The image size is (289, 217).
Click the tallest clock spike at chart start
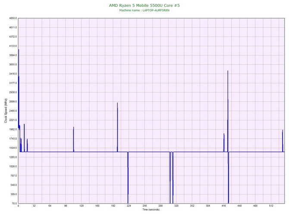point(19,50)
